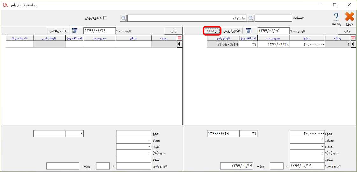
Task: Click row arrow marker of left table first row
Action: (x=180, y=44)
